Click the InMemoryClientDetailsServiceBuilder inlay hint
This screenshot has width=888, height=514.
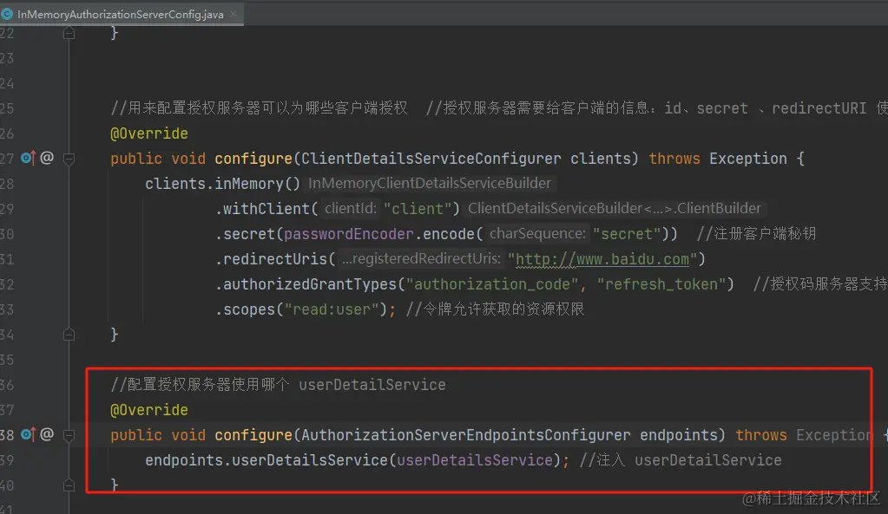(430, 183)
